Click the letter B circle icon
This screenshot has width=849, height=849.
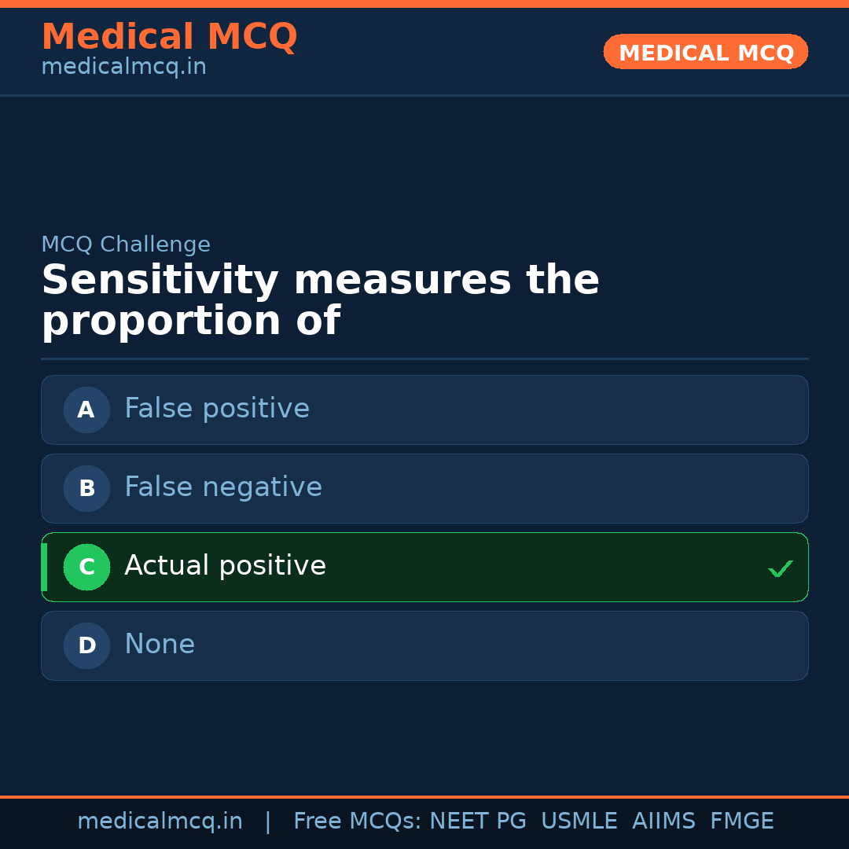pyautogui.click(x=86, y=488)
